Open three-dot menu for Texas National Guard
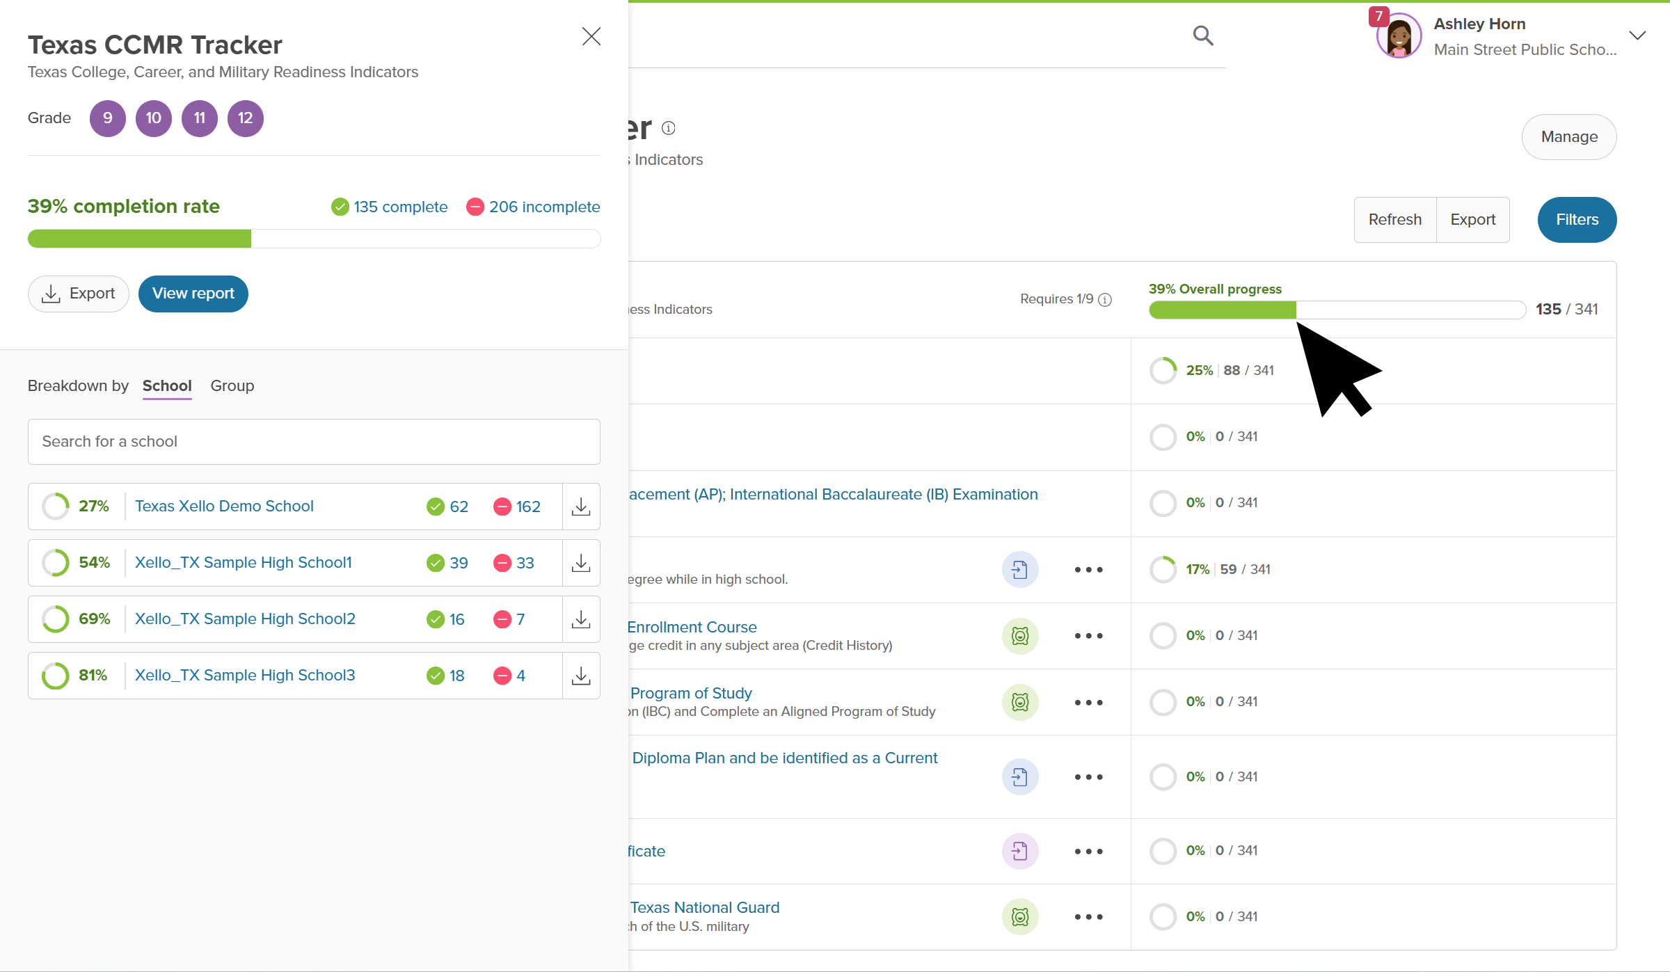The height and width of the screenshot is (972, 1670). (x=1088, y=917)
